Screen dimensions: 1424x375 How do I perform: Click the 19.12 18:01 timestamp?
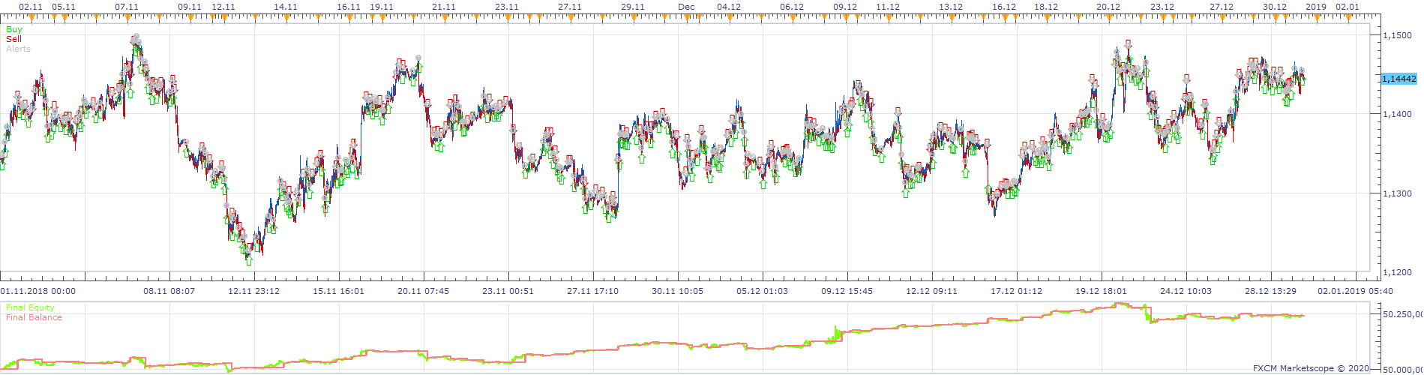coord(1102,291)
